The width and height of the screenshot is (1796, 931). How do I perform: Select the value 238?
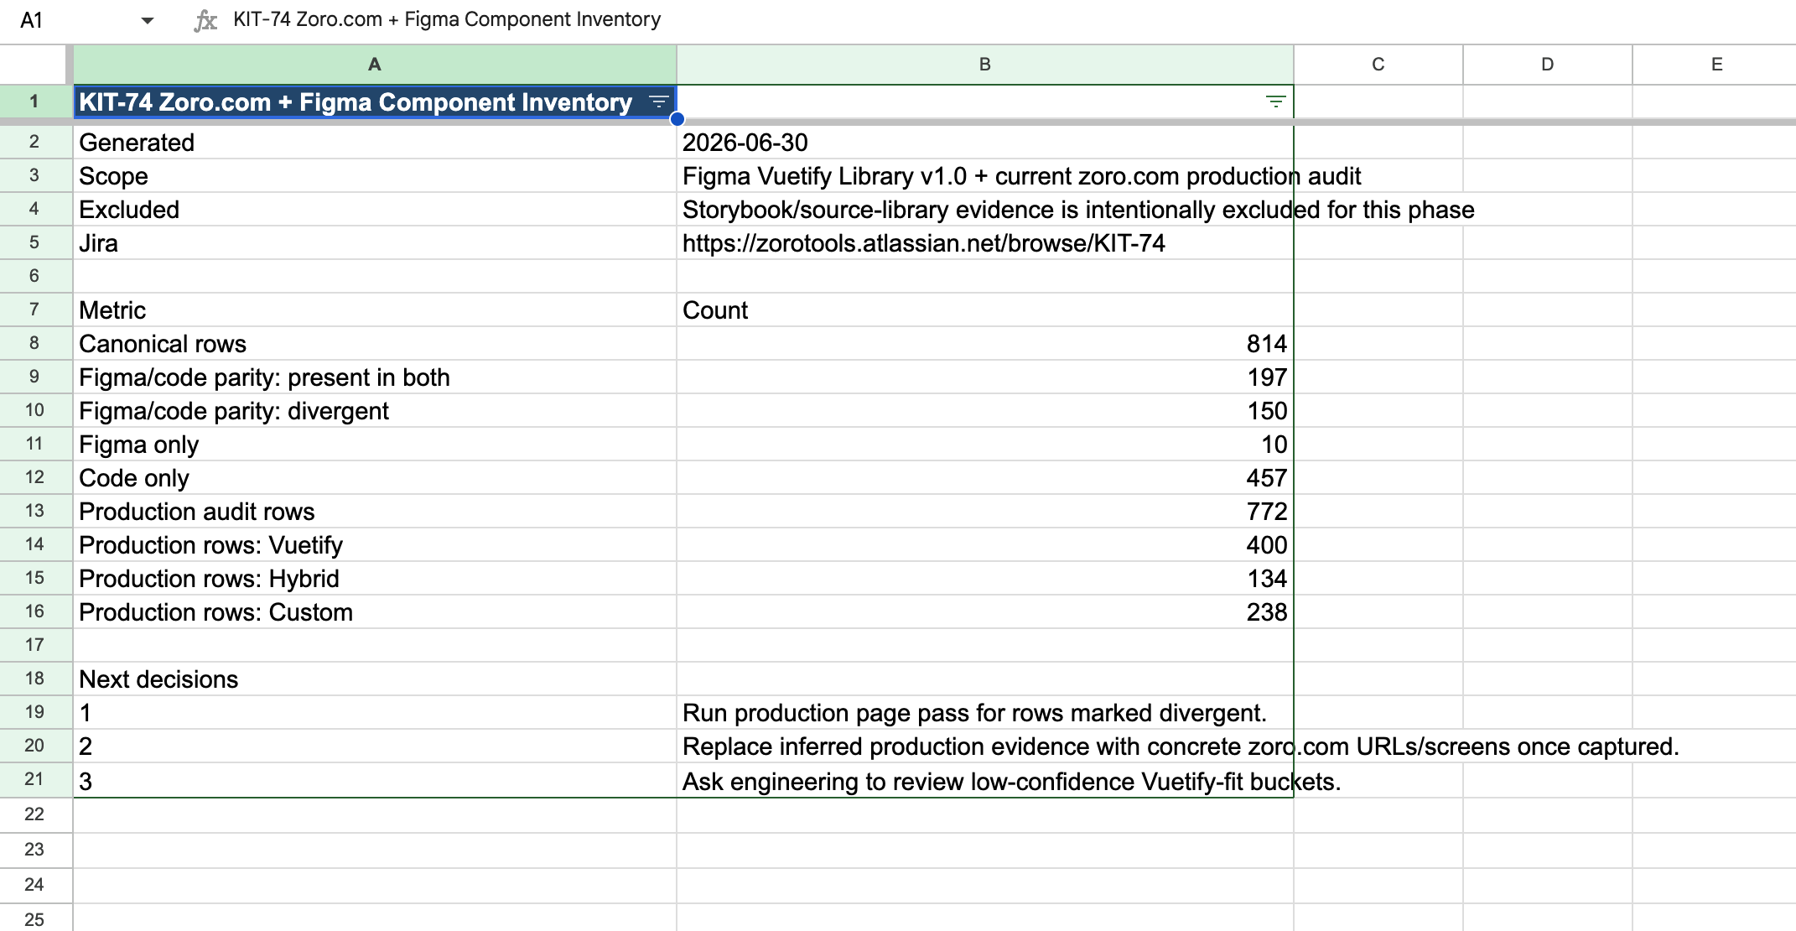[x=984, y=611]
